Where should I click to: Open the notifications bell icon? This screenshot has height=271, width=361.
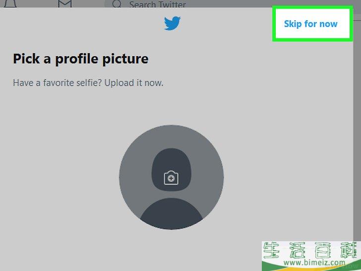(x=10, y=3)
